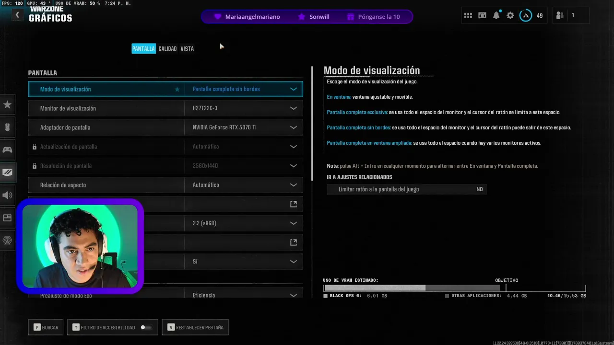Image resolution: width=614 pixels, height=345 pixels.
Task: Select the graphics monitor sidebar tab
Action: point(7,172)
